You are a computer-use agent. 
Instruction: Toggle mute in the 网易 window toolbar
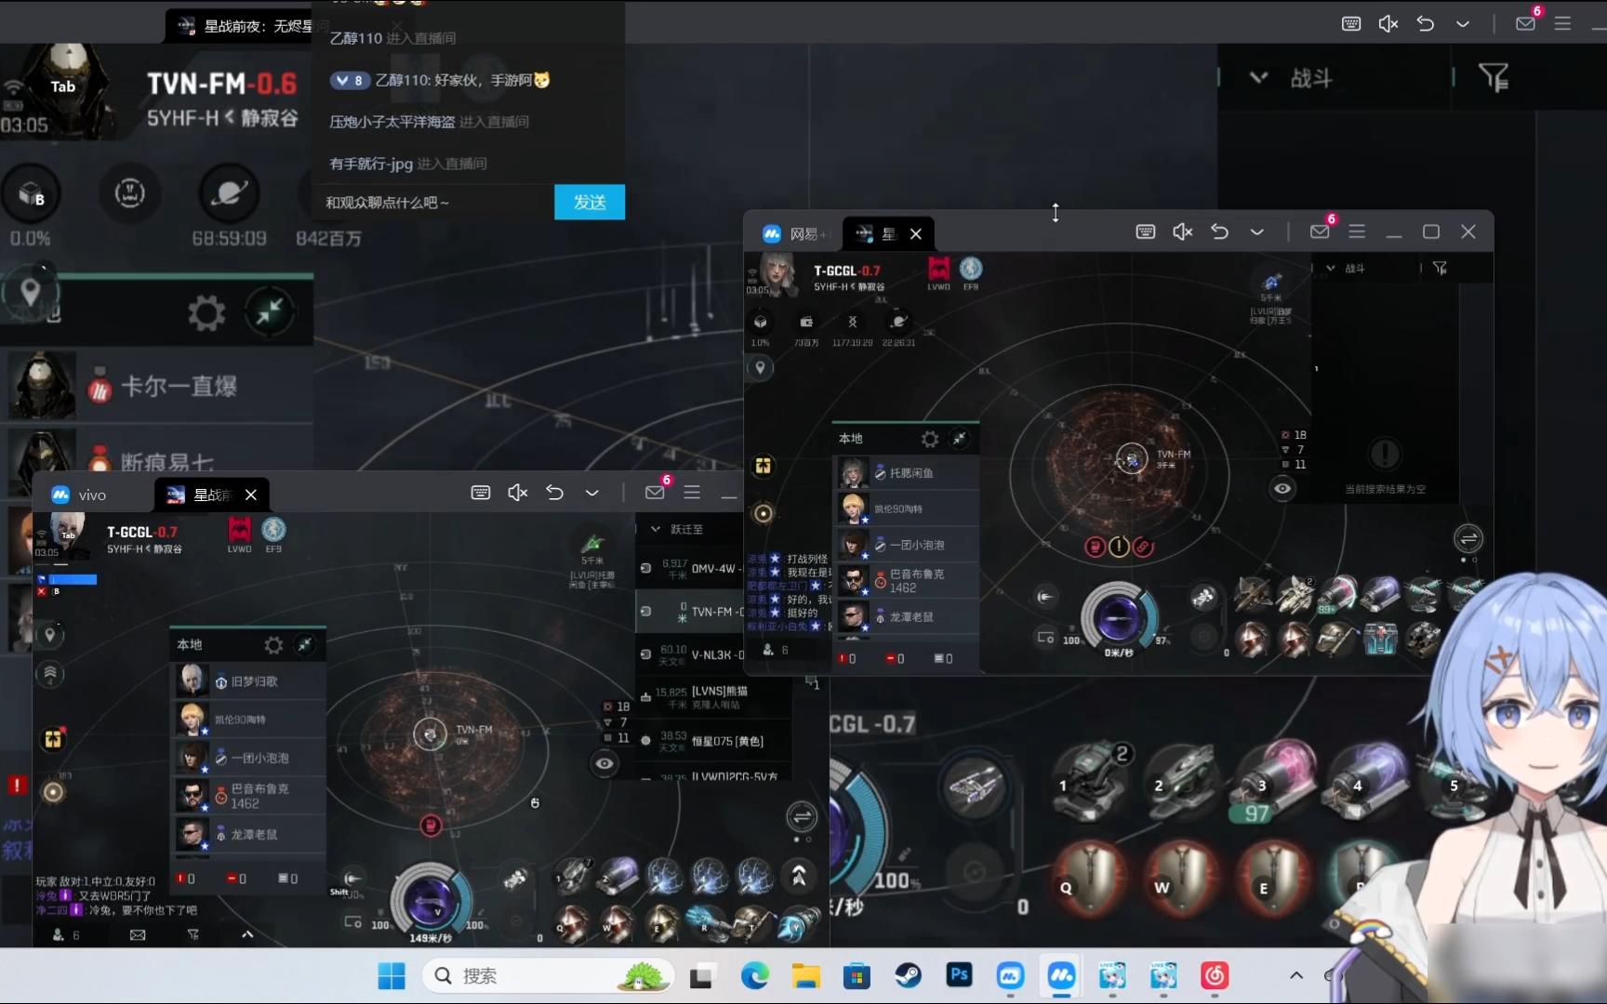coord(1183,231)
